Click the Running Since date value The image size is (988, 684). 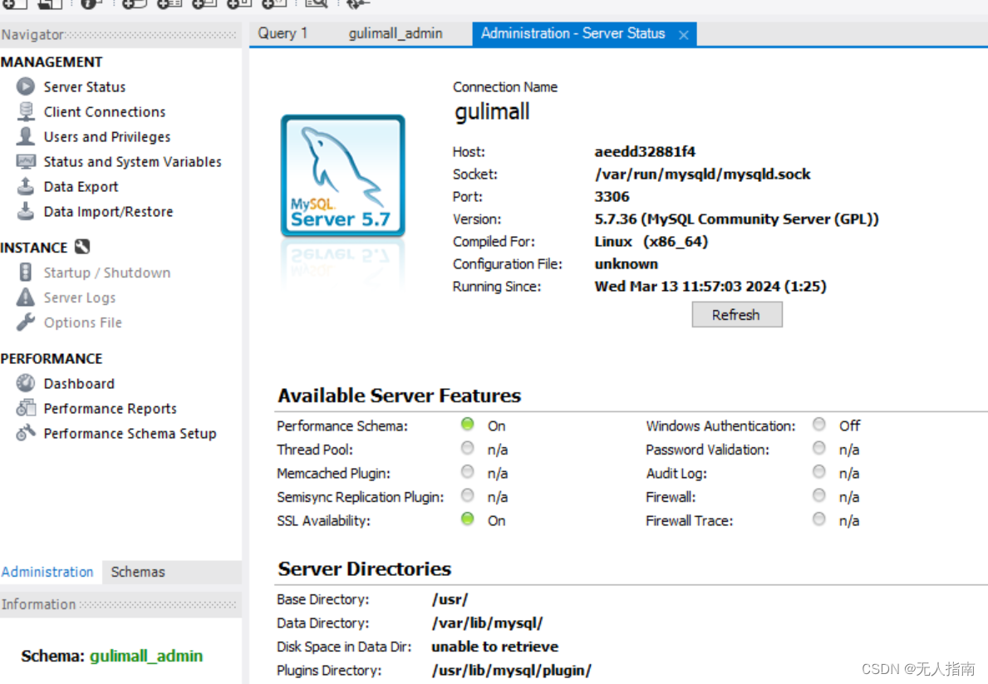pyautogui.click(x=710, y=286)
